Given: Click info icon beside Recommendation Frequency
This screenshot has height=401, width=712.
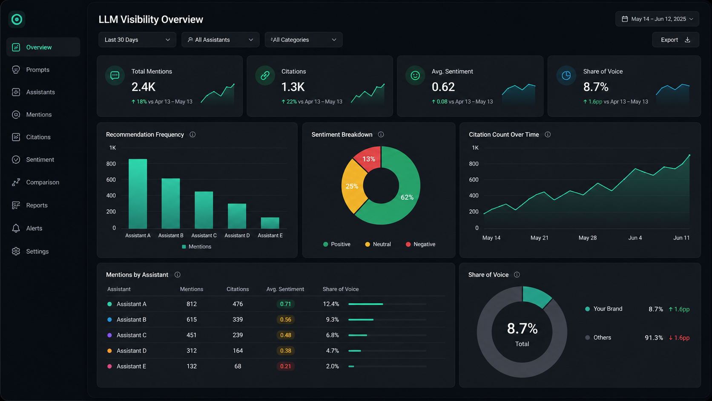Looking at the screenshot, I should pos(192,135).
